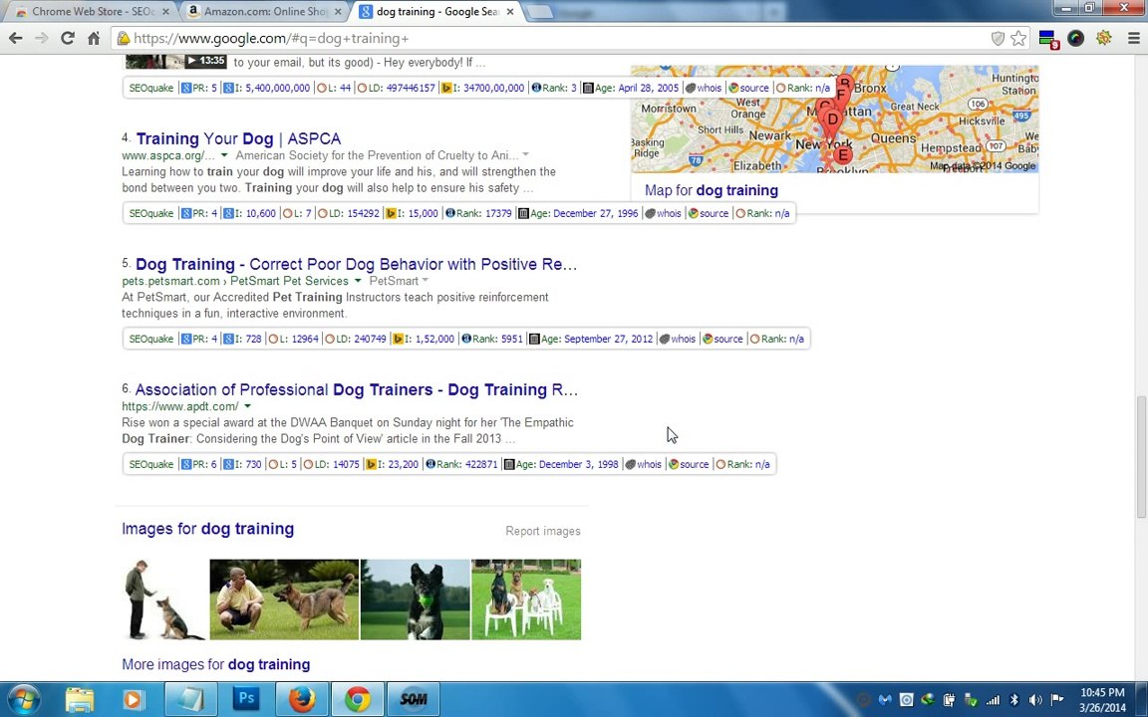Switch to Chrome Web Store tab

(x=91, y=11)
